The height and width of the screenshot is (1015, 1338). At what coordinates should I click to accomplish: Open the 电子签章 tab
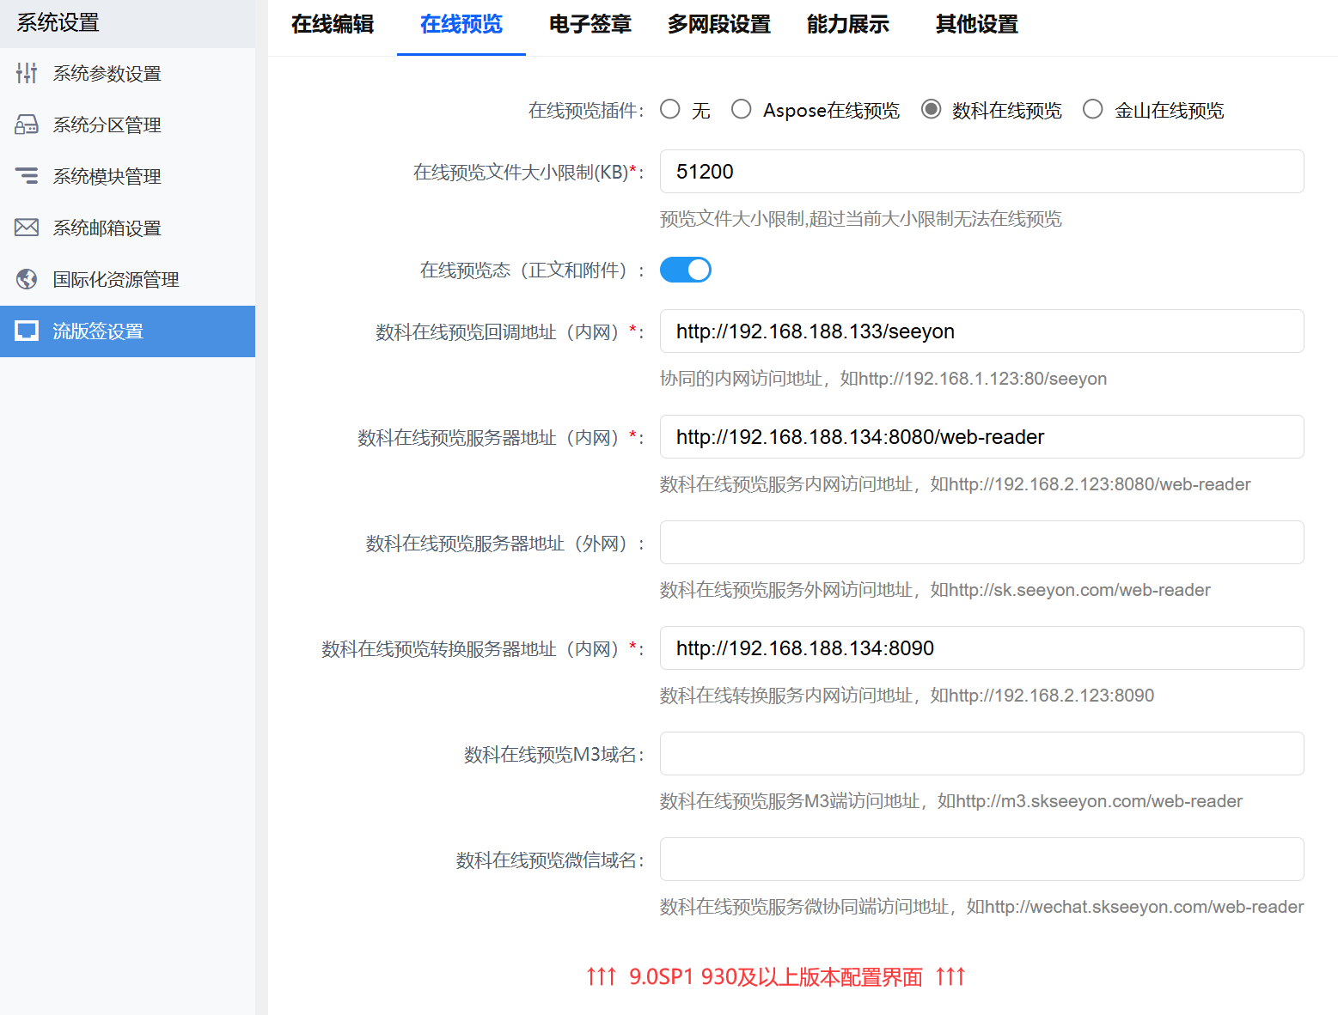[590, 25]
